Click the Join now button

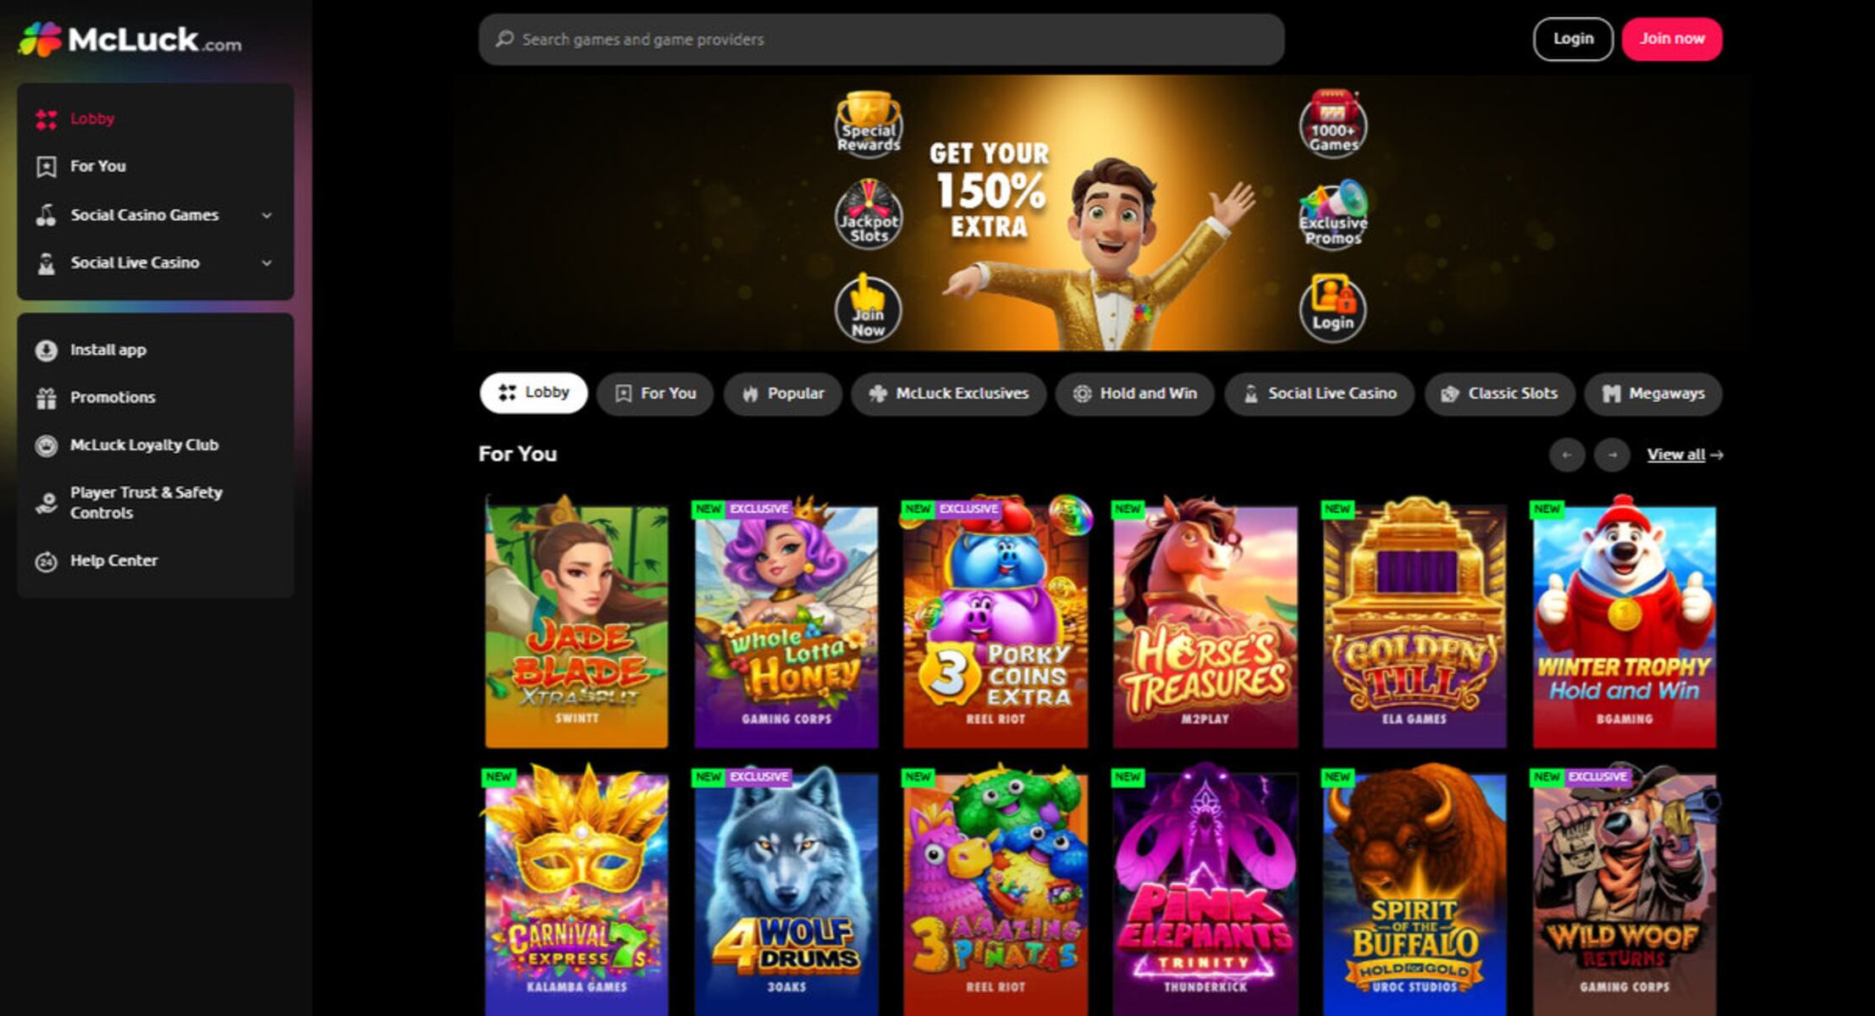[x=1672, y=39]
